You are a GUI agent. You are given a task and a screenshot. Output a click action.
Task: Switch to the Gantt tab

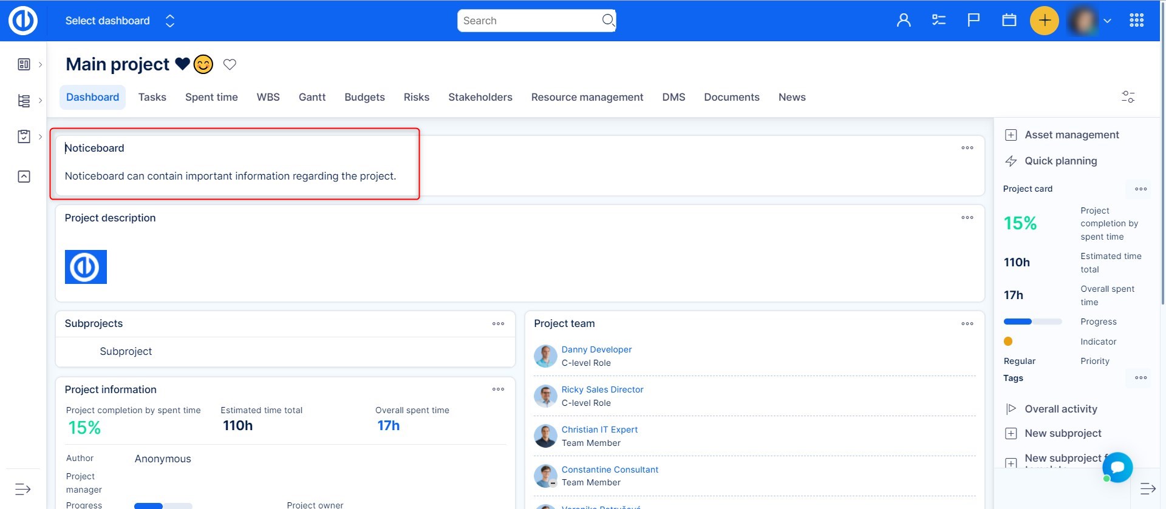(x=312, y=97)
